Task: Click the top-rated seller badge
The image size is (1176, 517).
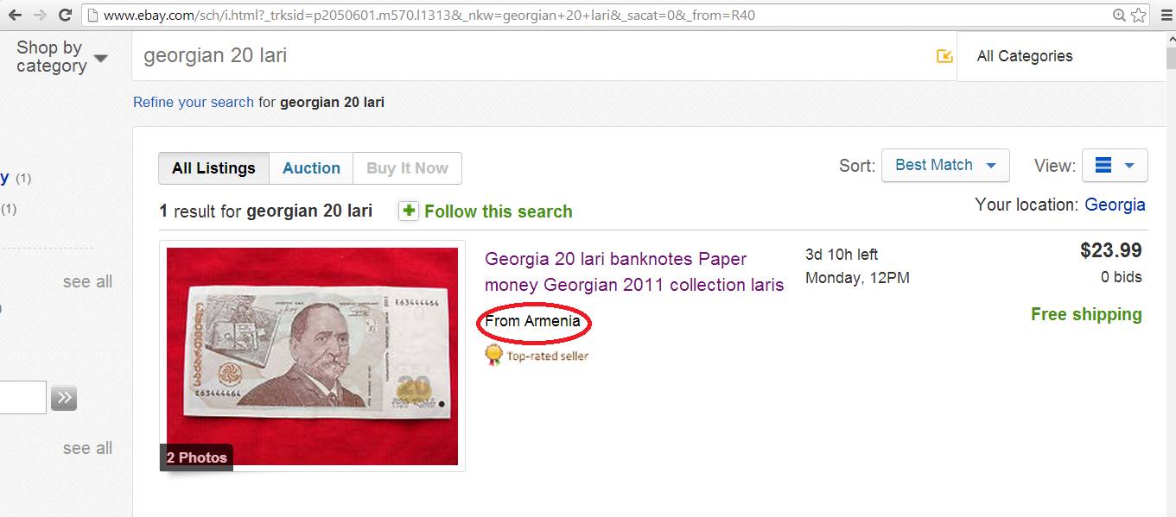Action: pyautogui.click(x=537, y=355)
